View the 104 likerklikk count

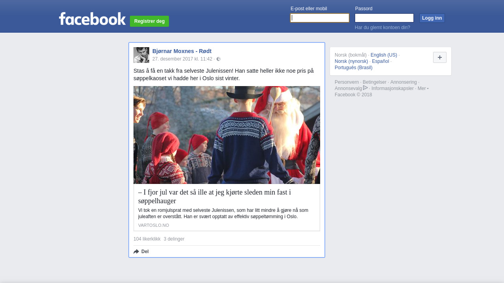(147, 239)
